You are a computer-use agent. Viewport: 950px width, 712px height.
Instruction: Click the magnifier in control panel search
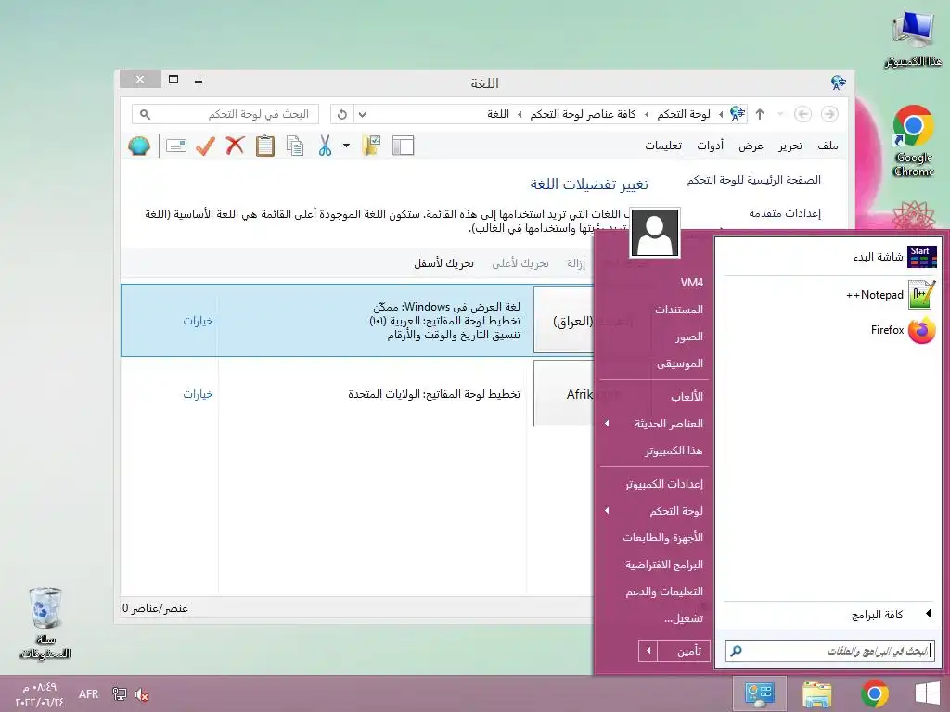(145, 114)
